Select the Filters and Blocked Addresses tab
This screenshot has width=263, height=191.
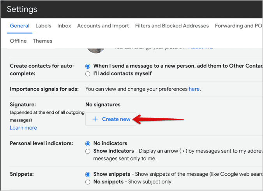point(172,26)
